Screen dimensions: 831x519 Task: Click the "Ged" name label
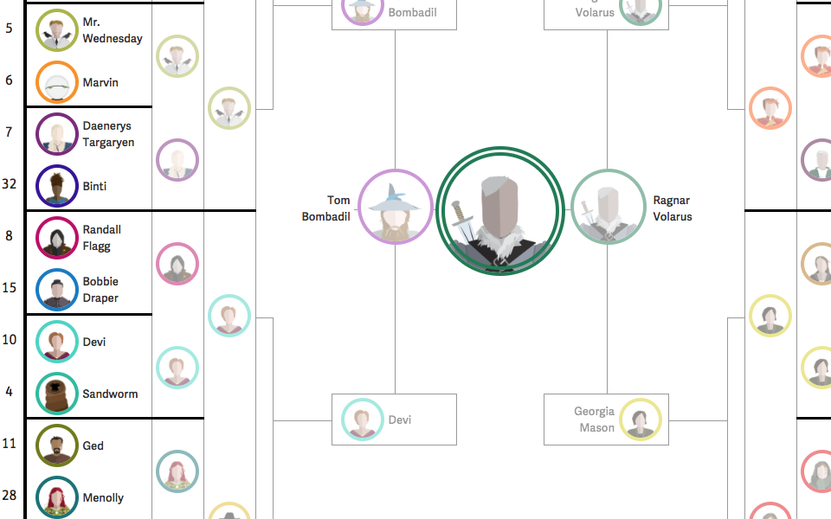[x=93, y=445]
